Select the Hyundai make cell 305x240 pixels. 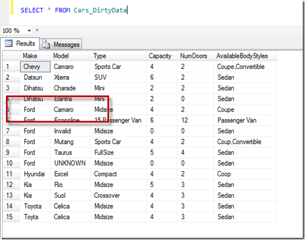pyautogui.click(x=35, y=174)
